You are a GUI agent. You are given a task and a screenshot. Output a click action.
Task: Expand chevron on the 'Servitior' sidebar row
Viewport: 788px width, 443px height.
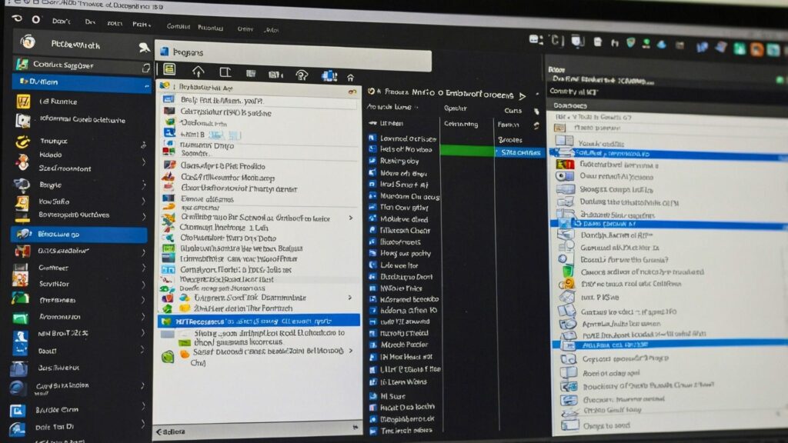tap(143, 285)
